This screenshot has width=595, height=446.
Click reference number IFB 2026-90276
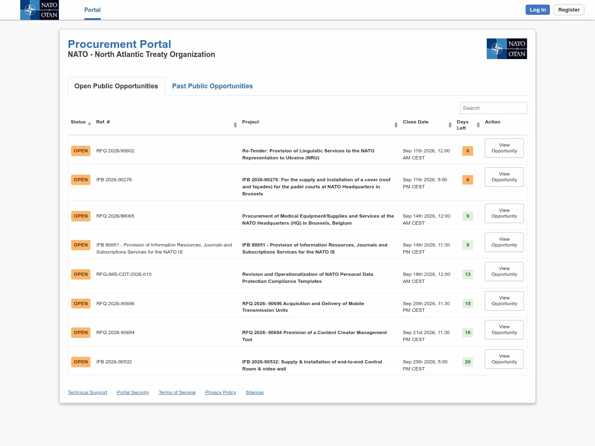pyautogui.click(x=114, y=180)
